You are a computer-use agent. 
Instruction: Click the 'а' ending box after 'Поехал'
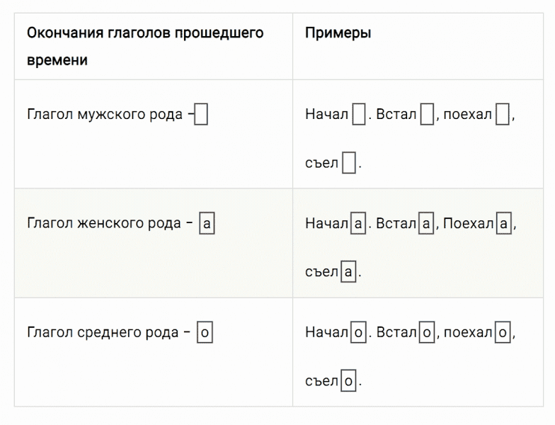(504, 224)
